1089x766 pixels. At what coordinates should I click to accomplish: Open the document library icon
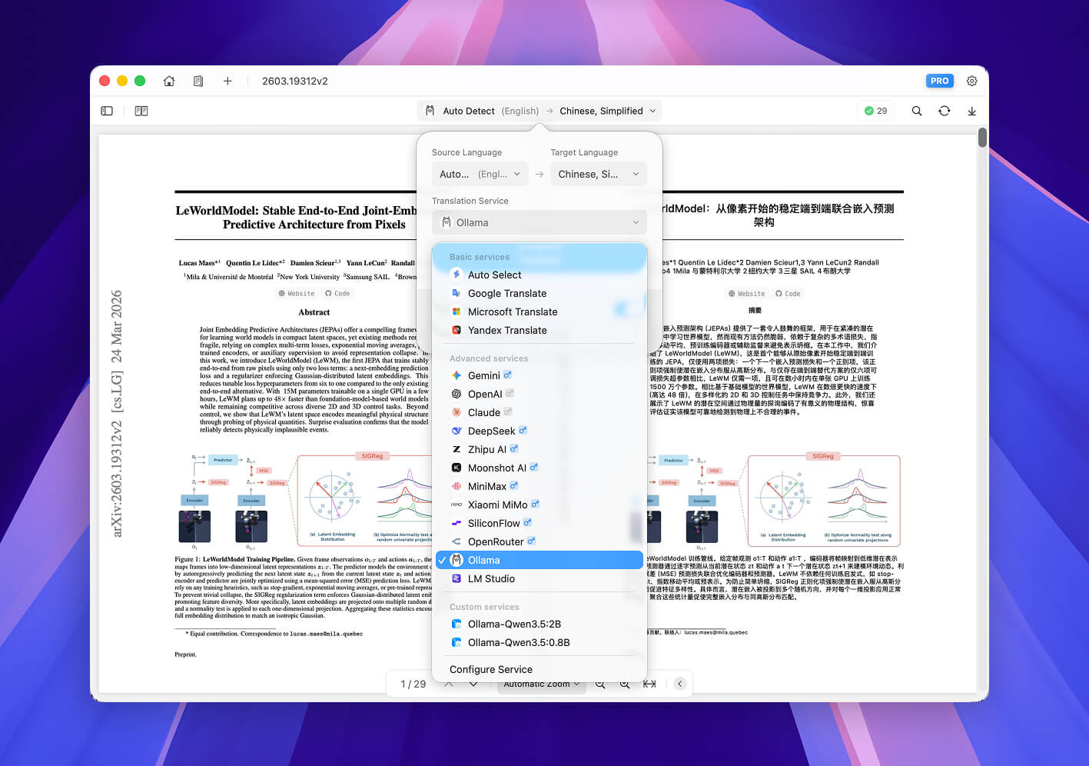point(198,81)
